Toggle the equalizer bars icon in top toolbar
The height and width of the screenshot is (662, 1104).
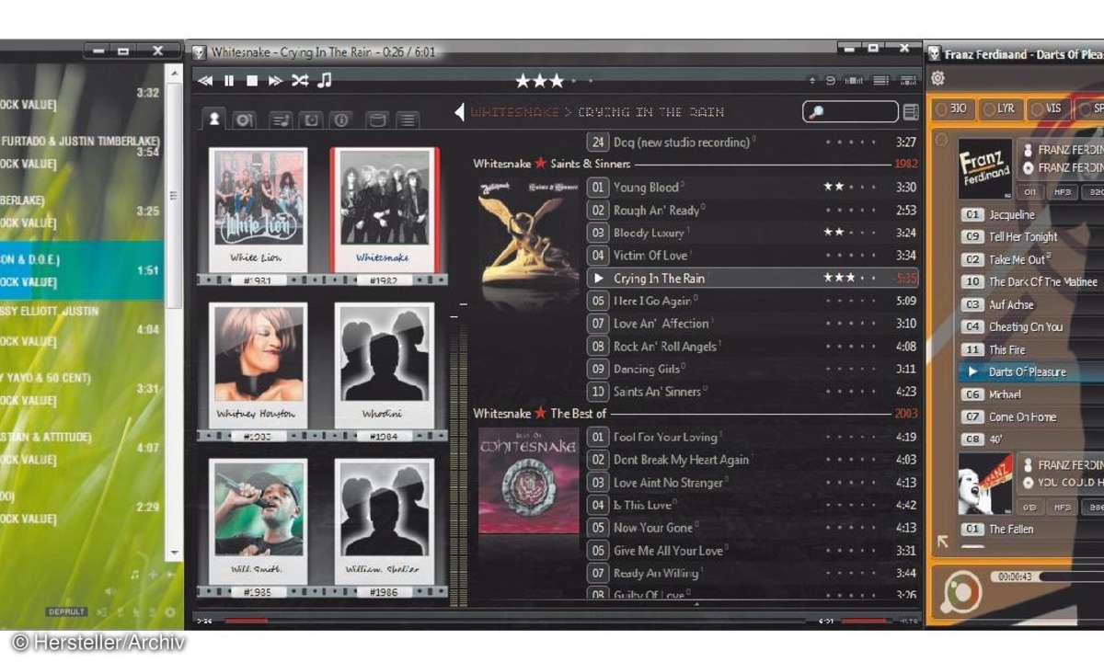pyautogui.click(x=855, y=81)
